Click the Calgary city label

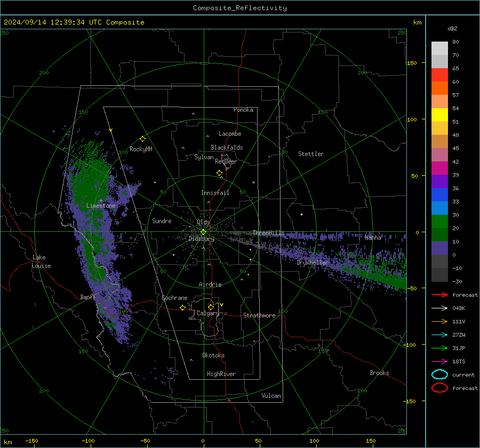[x=208, y=313]
